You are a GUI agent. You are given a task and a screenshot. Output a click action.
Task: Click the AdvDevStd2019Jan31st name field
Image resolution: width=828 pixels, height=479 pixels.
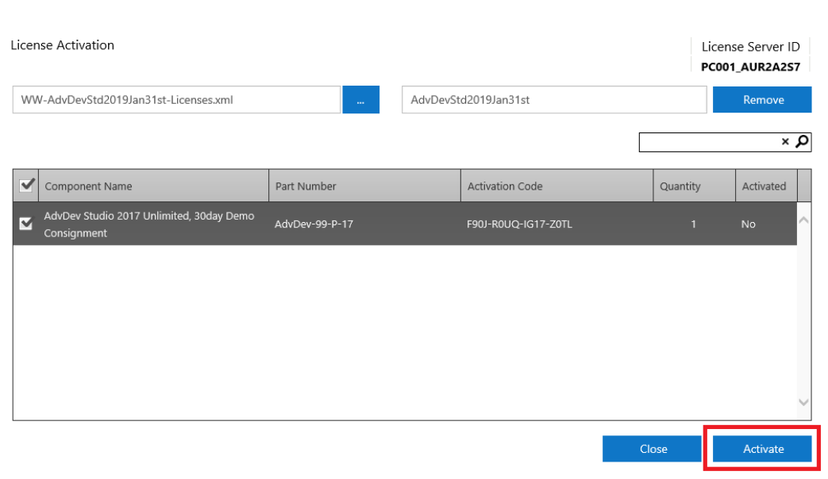pyautogui.click(x=554, y=100)
